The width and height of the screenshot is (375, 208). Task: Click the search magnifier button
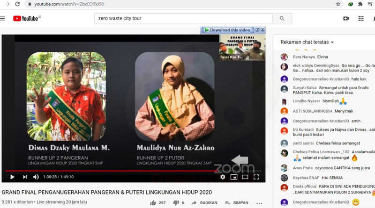pos(282,19)
